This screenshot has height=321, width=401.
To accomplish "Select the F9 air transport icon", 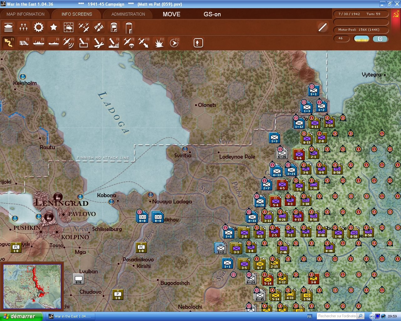I will pos(129,43).
